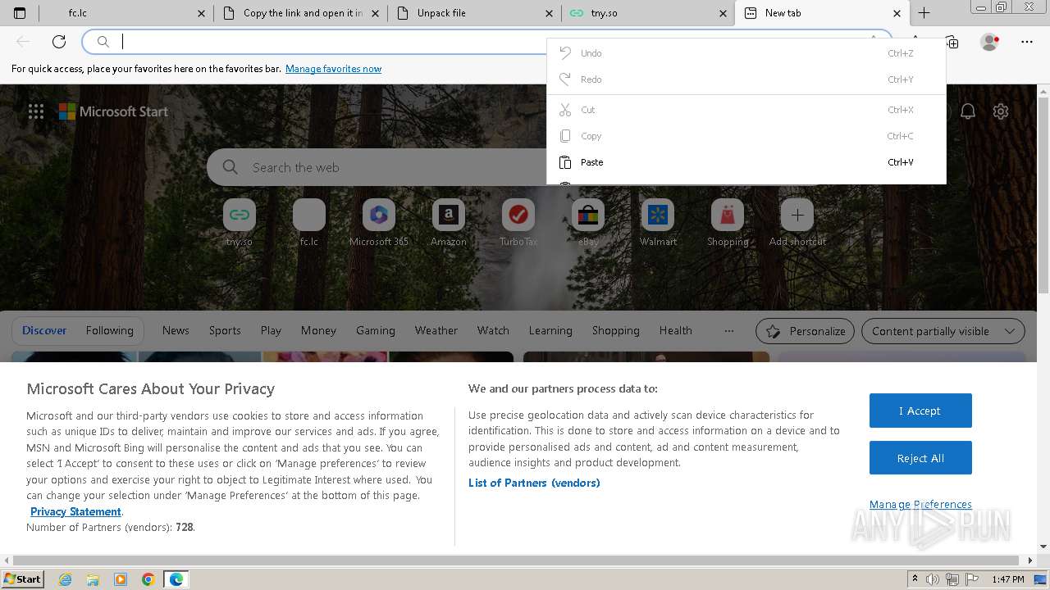The image size is (1050, 590).
Task: Open File Explorer from taskbar
Action: (x=93, y=579)
